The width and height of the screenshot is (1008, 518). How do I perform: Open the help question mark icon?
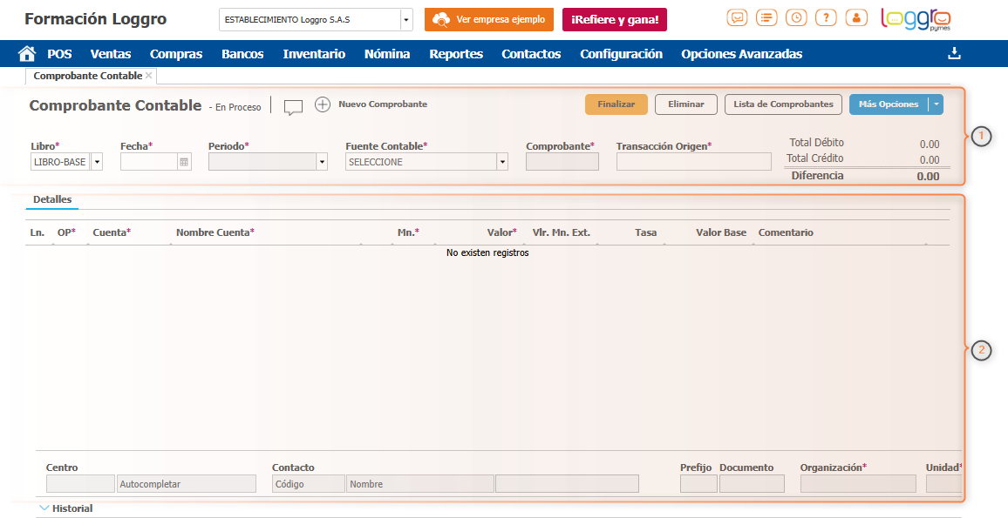(x=825, y=17)
